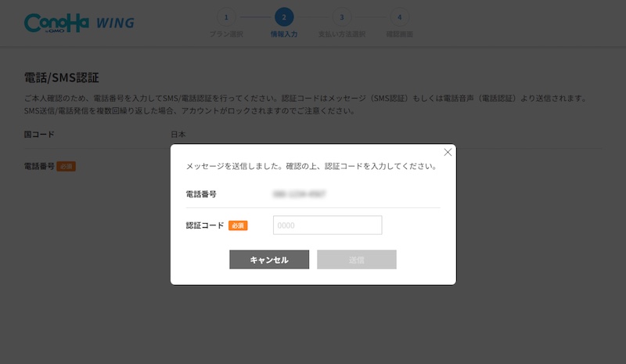Viewport: 626px width, 364px height.
Task: Click the step 4 circle icon
Action: [399, 16]
